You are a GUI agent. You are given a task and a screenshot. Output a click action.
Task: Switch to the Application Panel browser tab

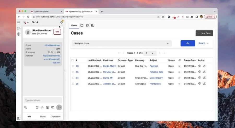pos(46,12)
